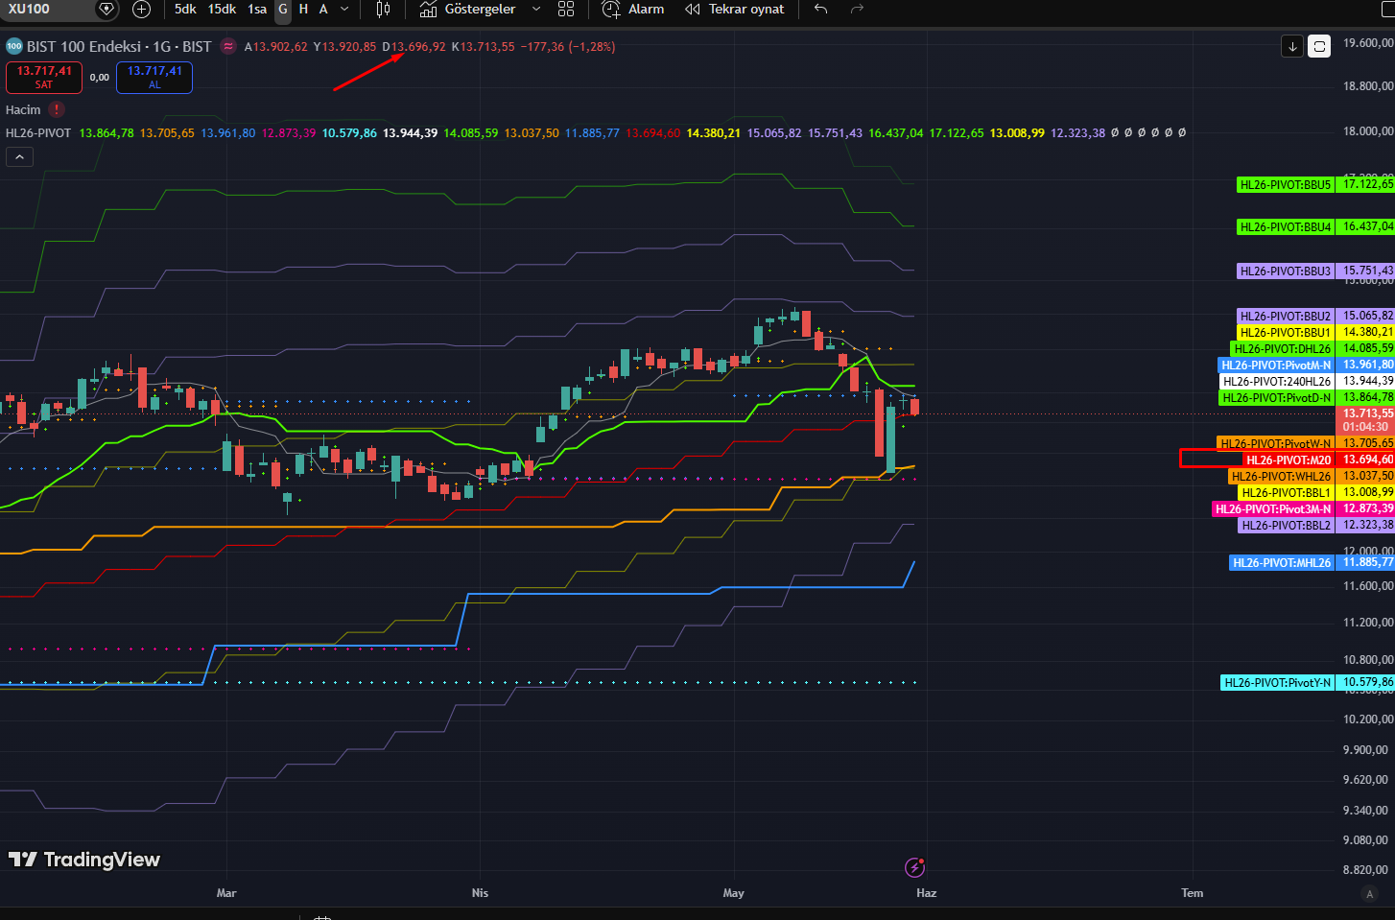Click the BIST 100 Endeksi symbol title

pos(119,46)
